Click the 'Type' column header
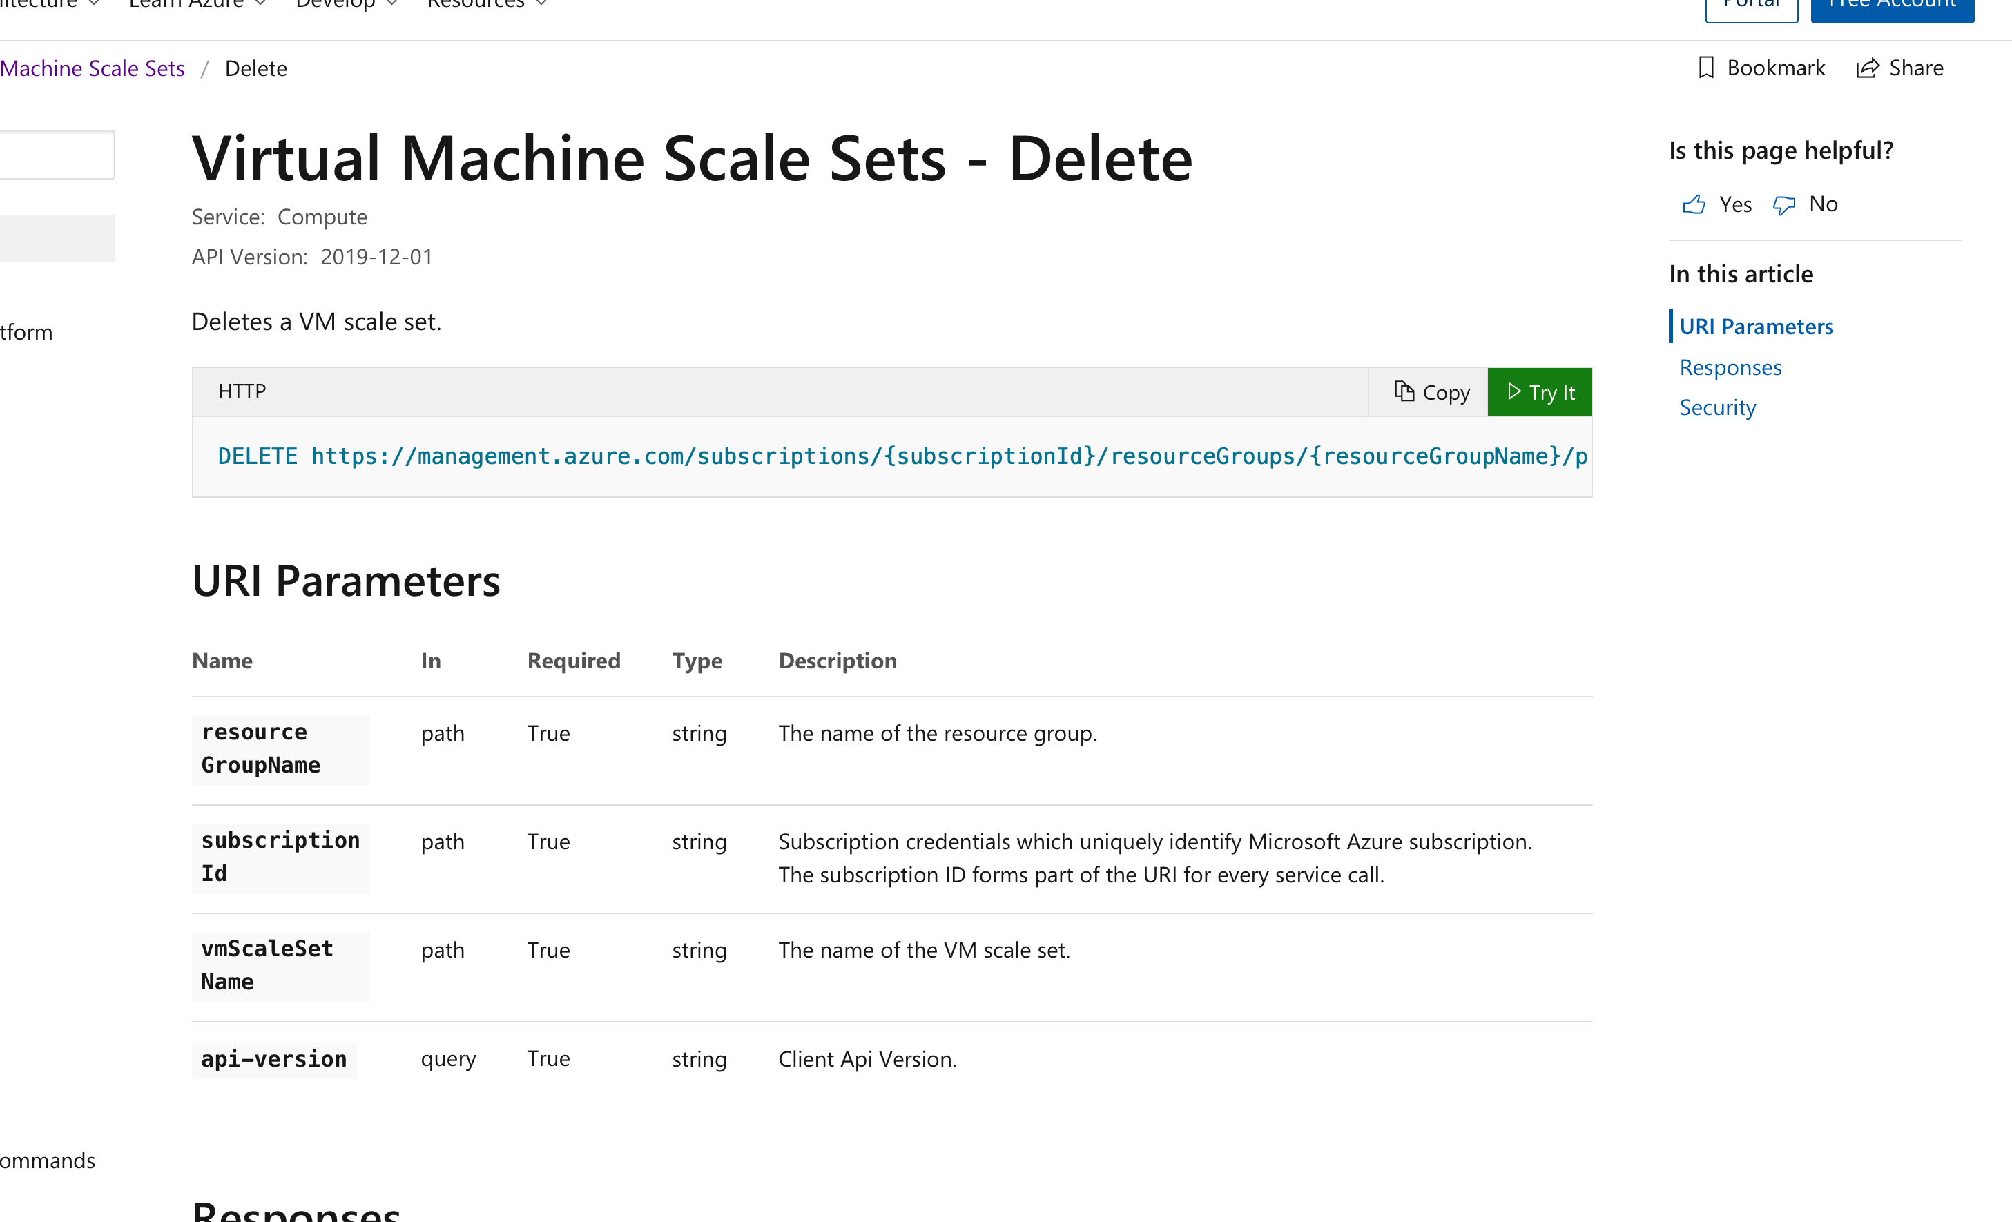 tap(697, 661)
